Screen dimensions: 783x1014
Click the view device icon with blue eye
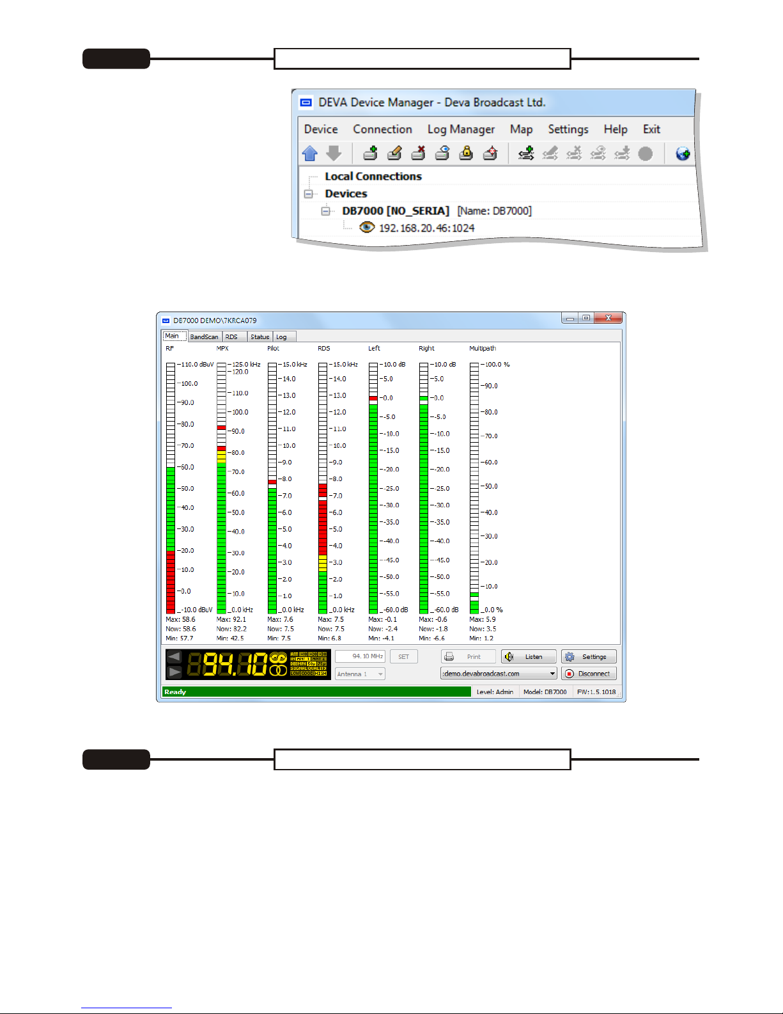tap(442, 154)
